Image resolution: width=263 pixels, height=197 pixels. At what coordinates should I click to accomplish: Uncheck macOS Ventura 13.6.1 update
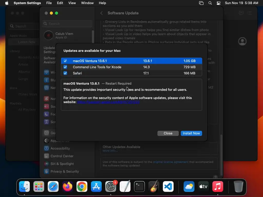click(x=65, y=61)
